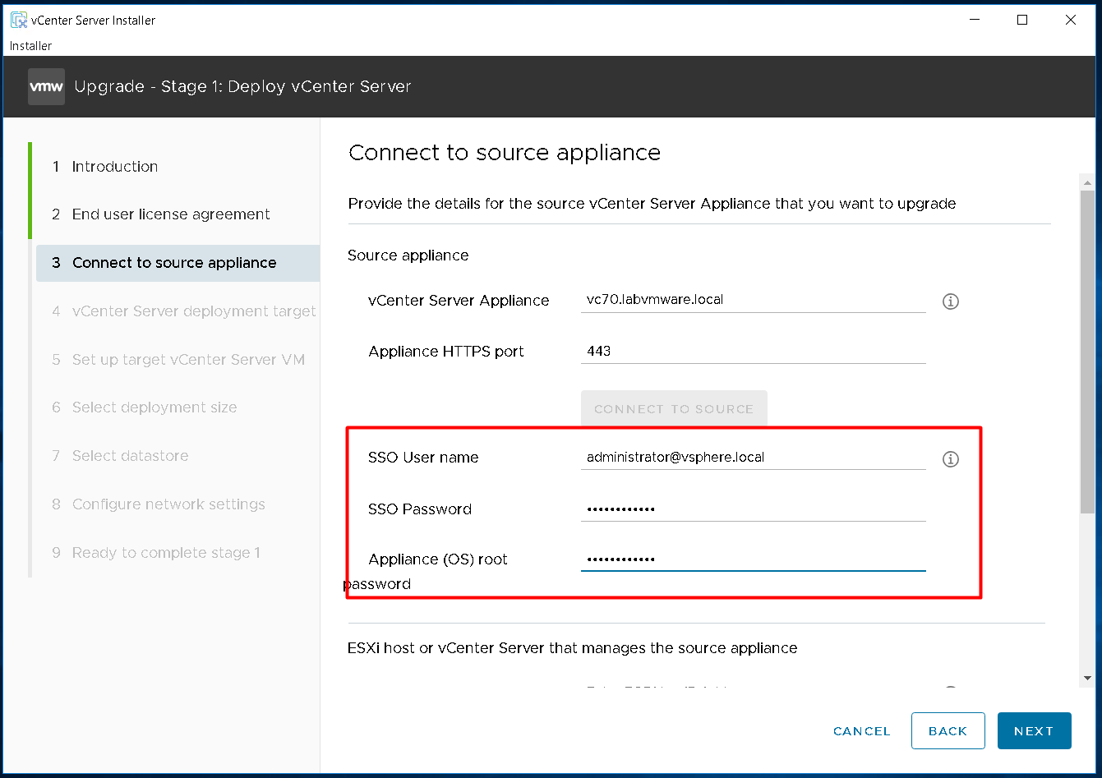
Task: Click 'Upgrade - Stage 1: Deploy vCenter Server' title
Action: (242, 86)
